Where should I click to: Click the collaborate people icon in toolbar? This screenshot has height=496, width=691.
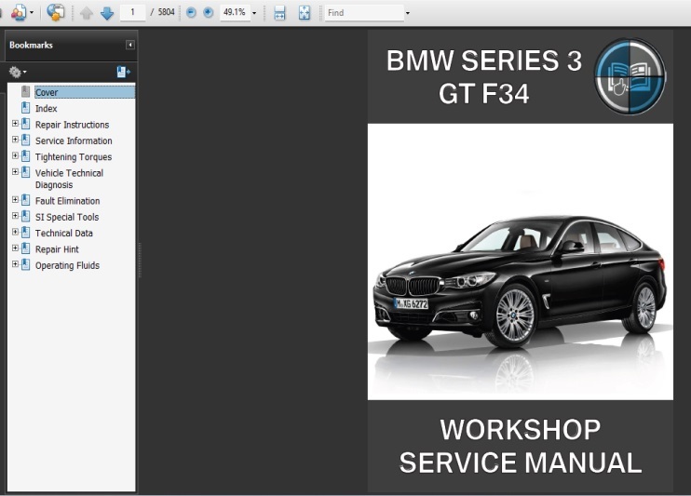point(18,12)
